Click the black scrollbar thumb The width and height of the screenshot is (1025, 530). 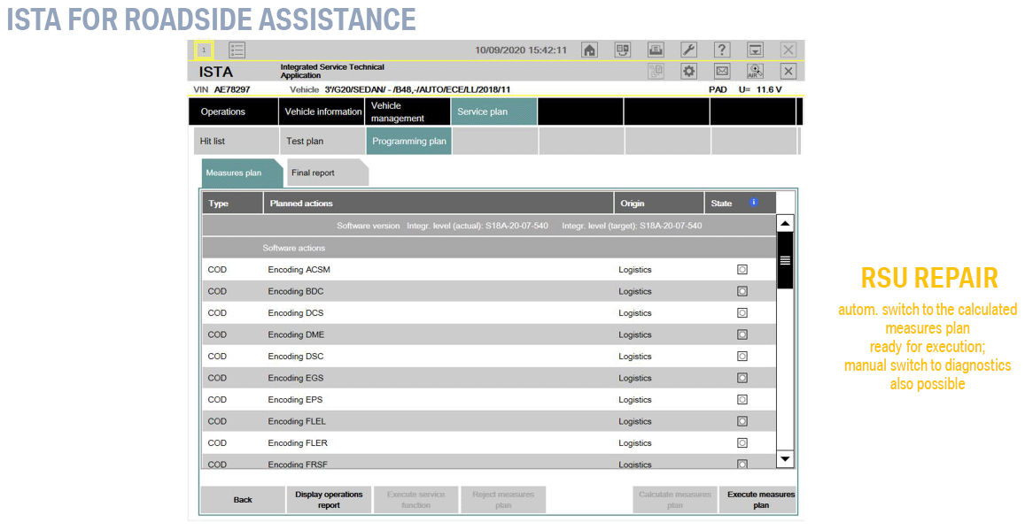[x=785, y=260]
